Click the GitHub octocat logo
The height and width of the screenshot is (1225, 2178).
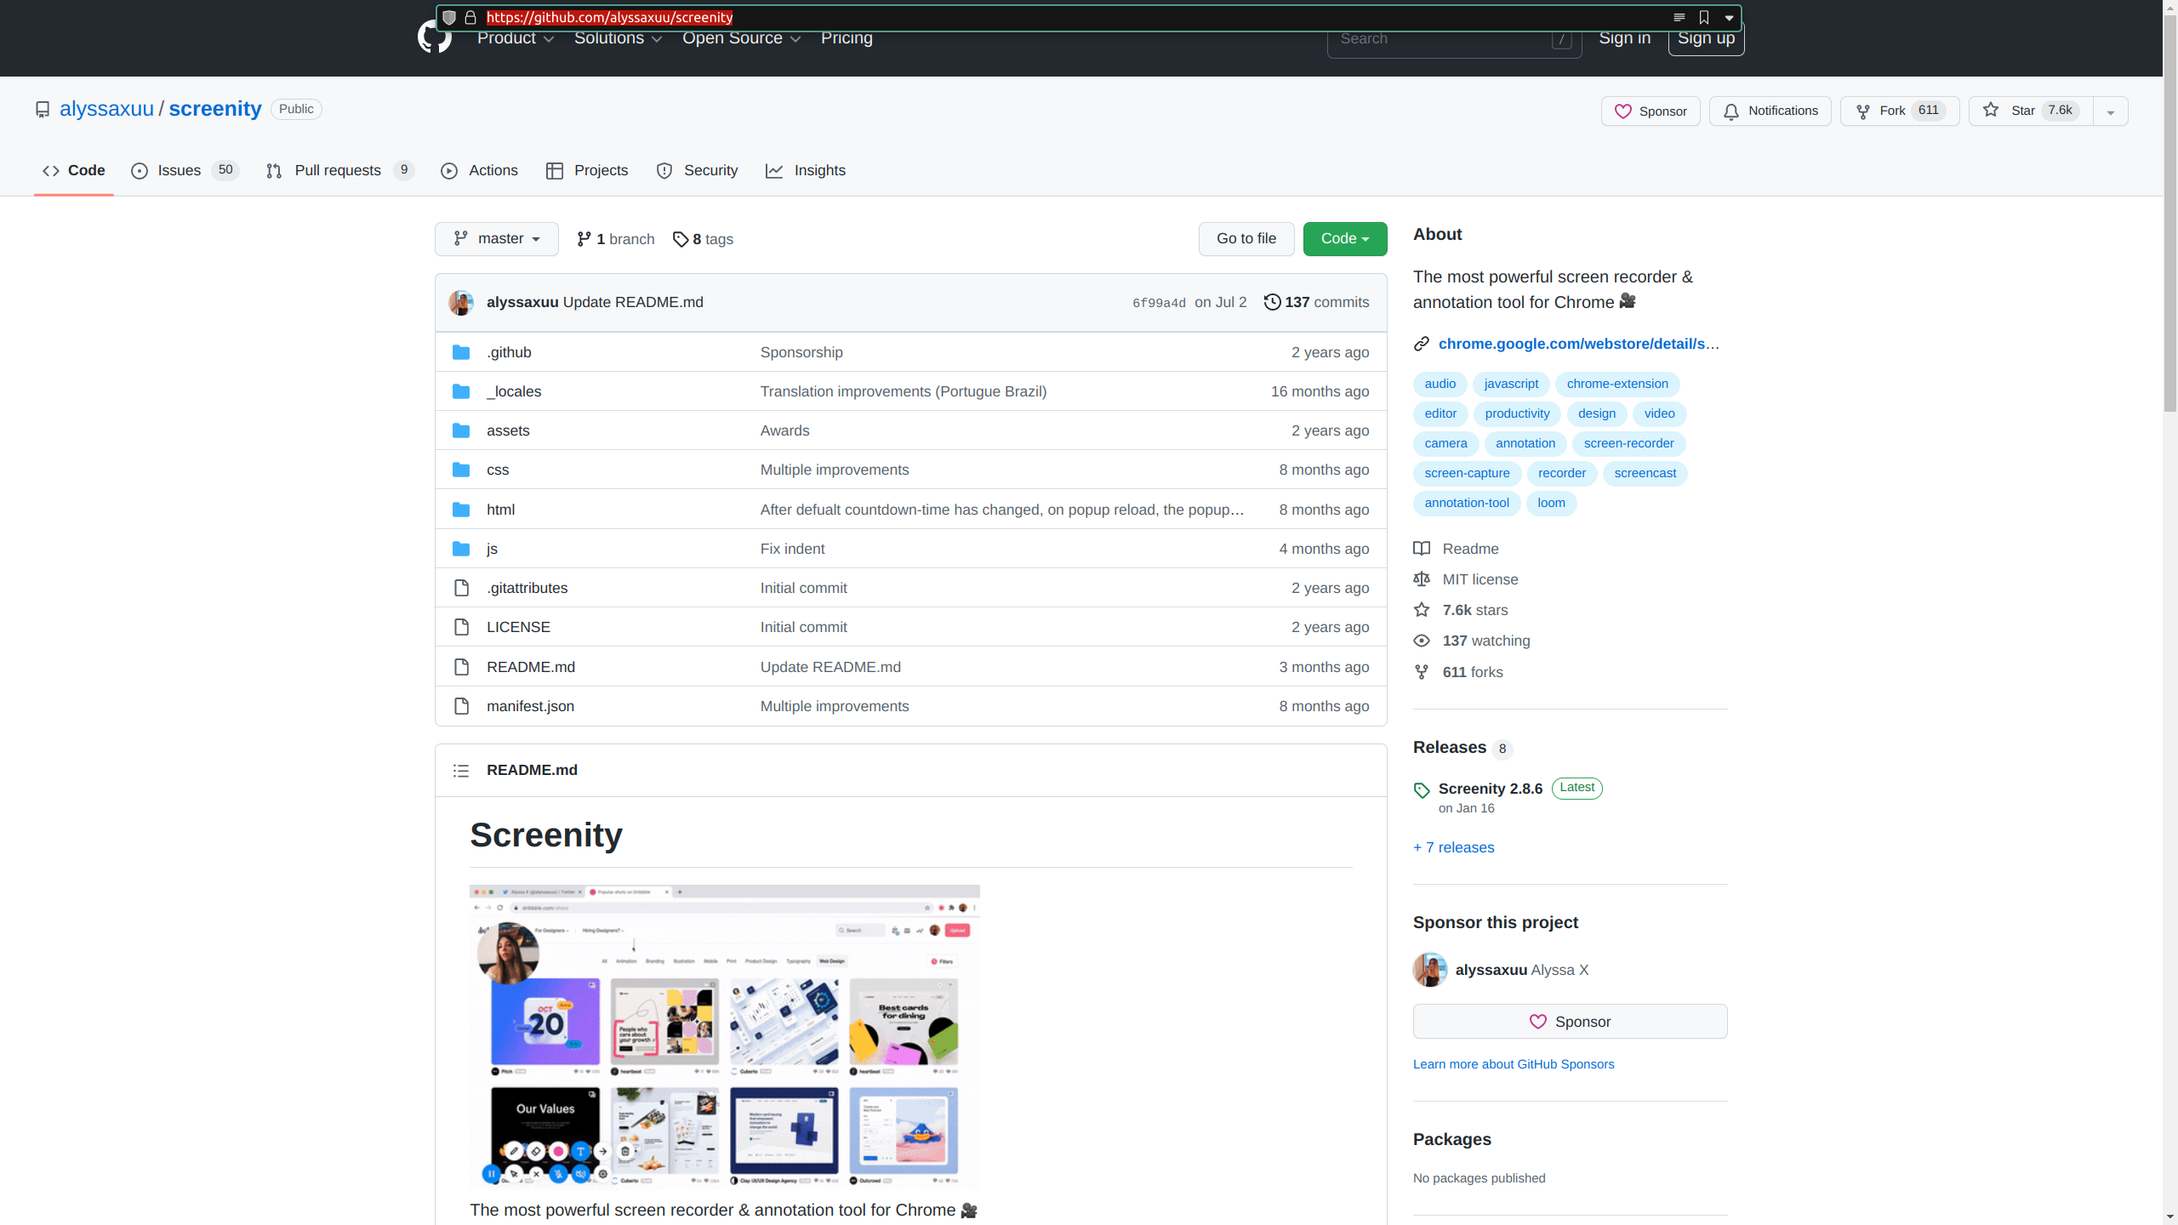point(434,39)
